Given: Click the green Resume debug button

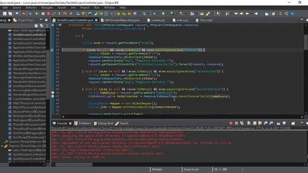Looking at the screenshot, I should [x=37, y=13].
